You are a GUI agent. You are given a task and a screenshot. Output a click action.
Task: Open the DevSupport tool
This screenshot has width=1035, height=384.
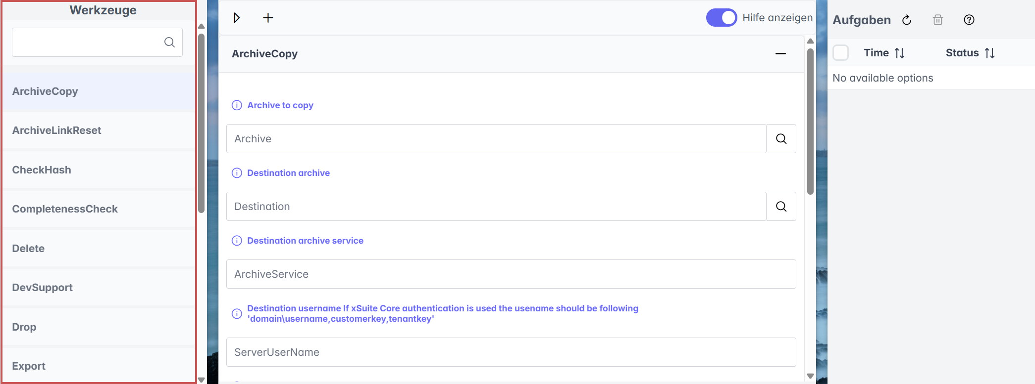click(43, 288)
